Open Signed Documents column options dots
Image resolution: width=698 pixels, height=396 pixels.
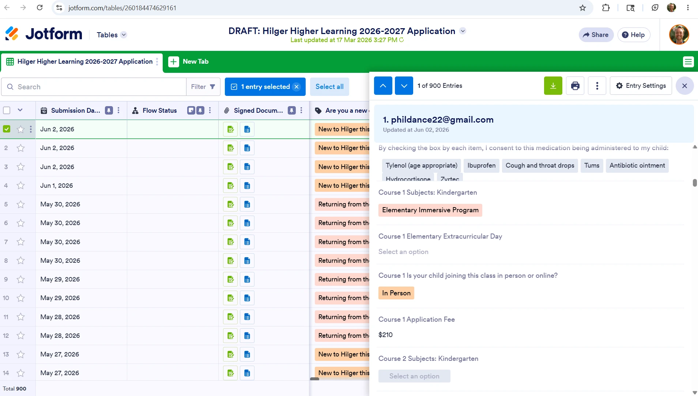pyautogui.click(x=301, y=111)
